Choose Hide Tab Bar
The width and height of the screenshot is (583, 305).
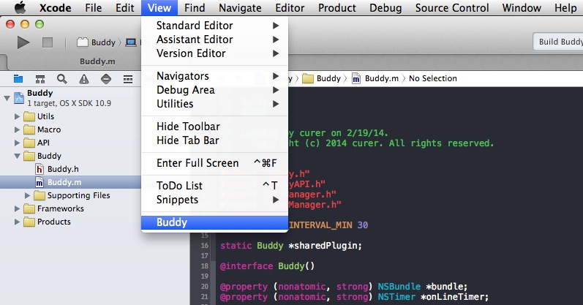pos(214,140)
